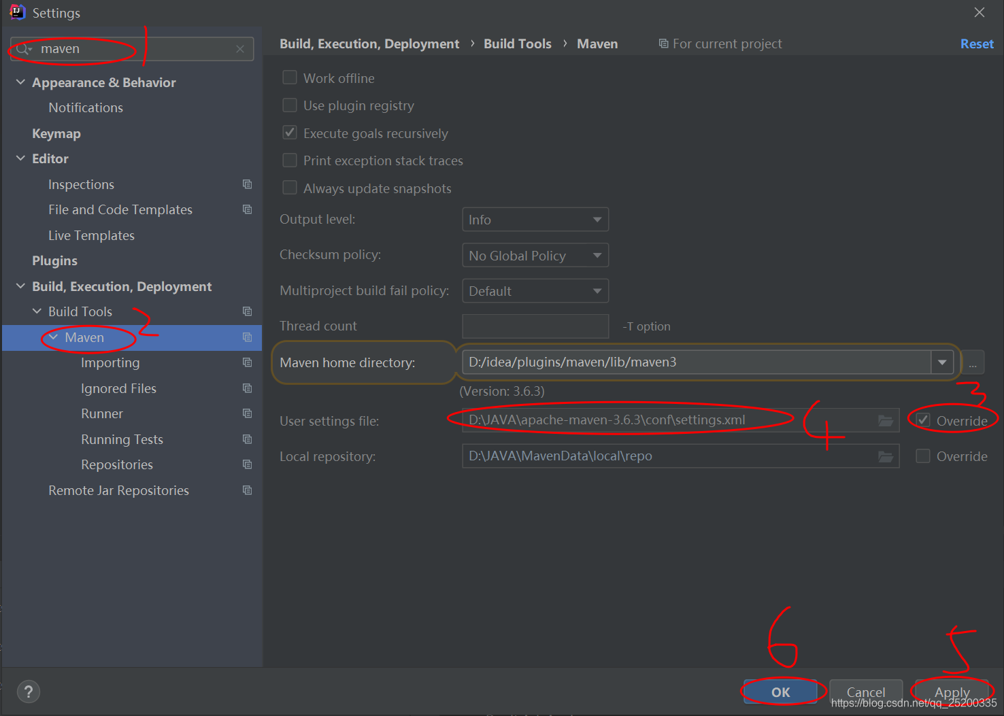Uncheck Override for User settings file

coord(923,420)
